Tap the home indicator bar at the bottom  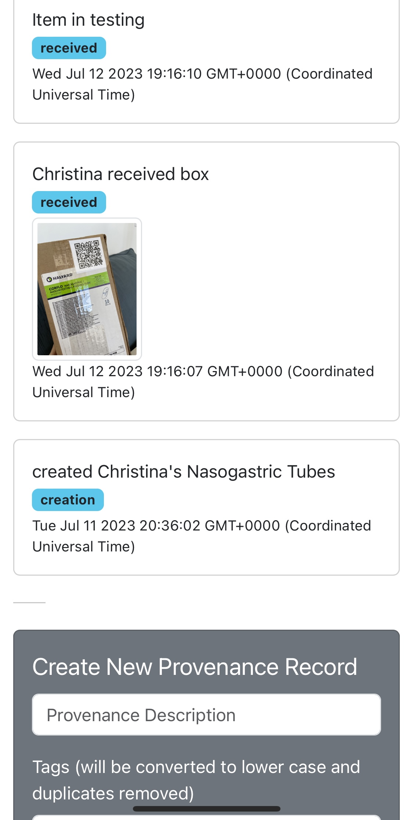[x=206, y=809]
